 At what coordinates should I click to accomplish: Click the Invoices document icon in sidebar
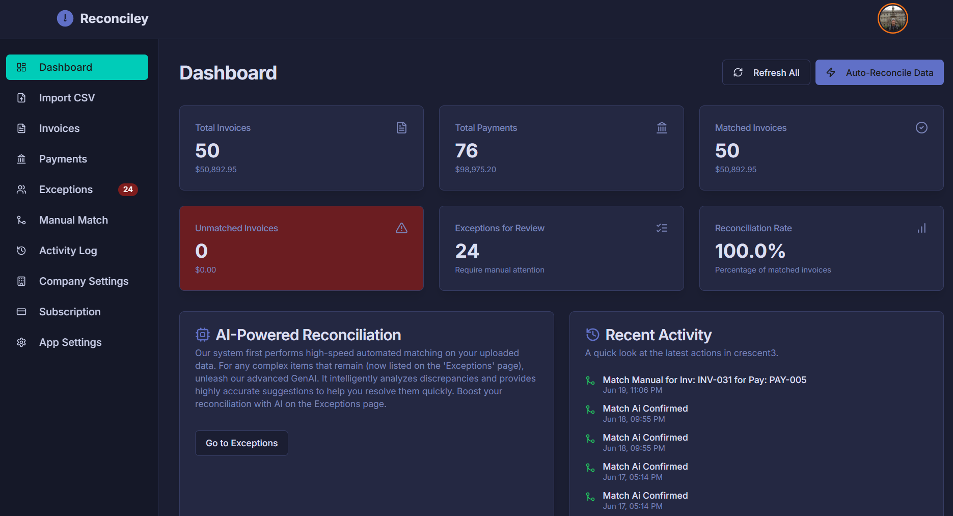pyautogui.click(x=21, y=128)
